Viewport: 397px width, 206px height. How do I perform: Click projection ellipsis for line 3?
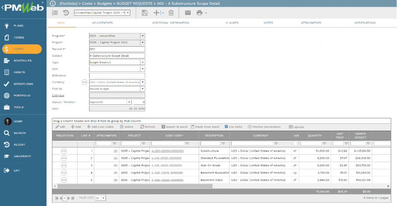point(64,165)
